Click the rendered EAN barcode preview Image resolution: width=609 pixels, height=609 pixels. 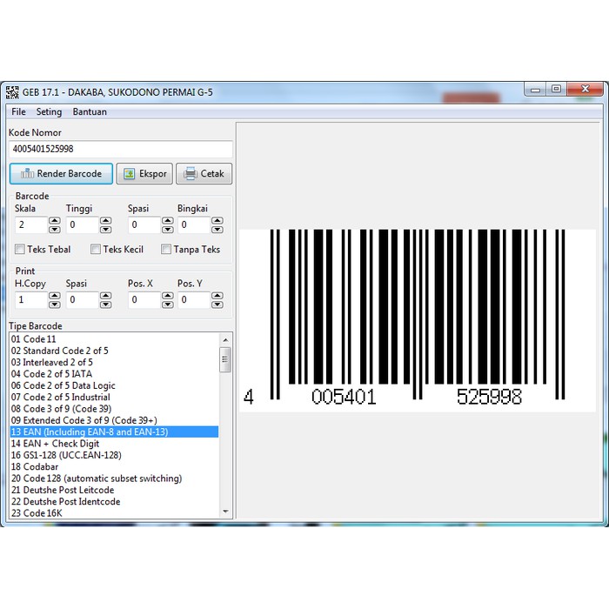click(x=418, y=320)
